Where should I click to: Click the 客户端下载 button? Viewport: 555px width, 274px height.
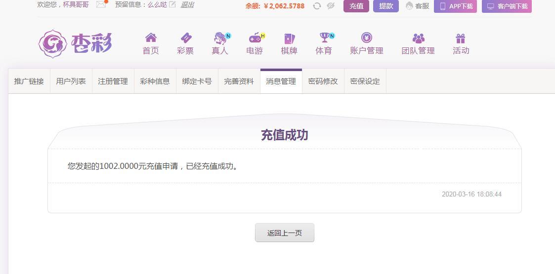(507, 6)
